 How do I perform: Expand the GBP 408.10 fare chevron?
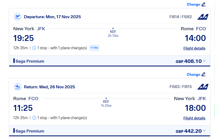pyautogui.click(x=204, y=61)
